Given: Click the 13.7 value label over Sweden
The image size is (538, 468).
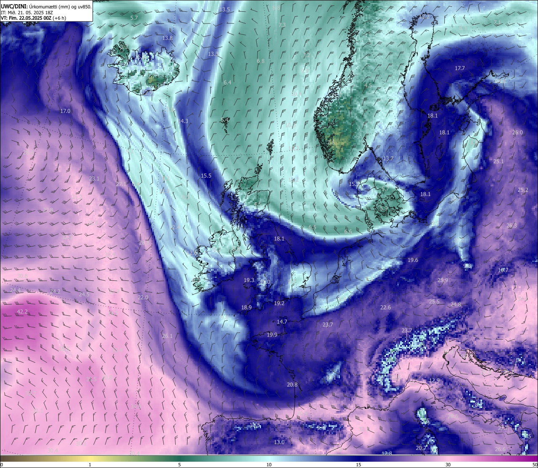Looking at the screenshot, I should [388, 158].
